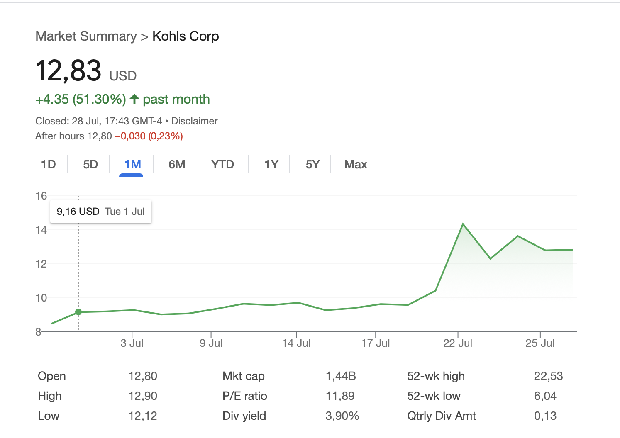
Task: Click the 52-wk high label
Action: point(436,376)
